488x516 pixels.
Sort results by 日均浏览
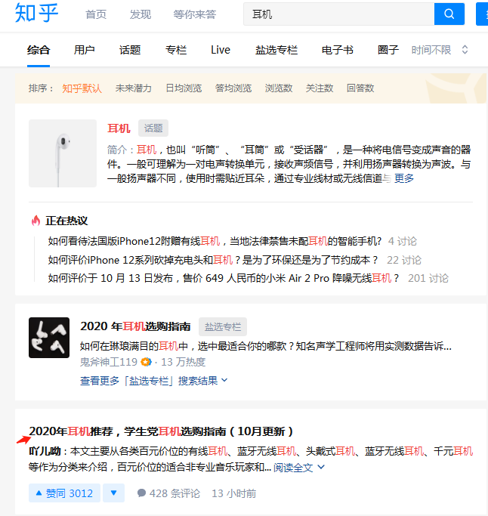click(184, 88)
